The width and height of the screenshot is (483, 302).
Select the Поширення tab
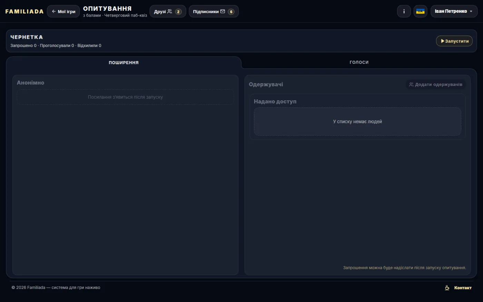(124, 62)
